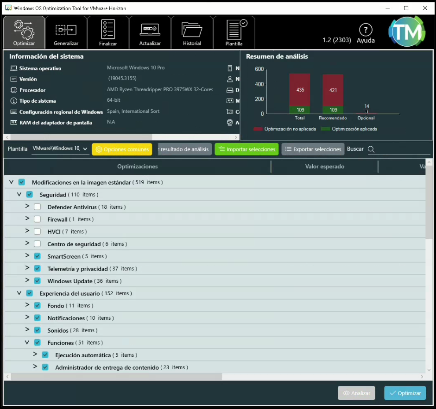Check the Firewall checkbox
Screen dimensions: 436x409
coord(38,219)
